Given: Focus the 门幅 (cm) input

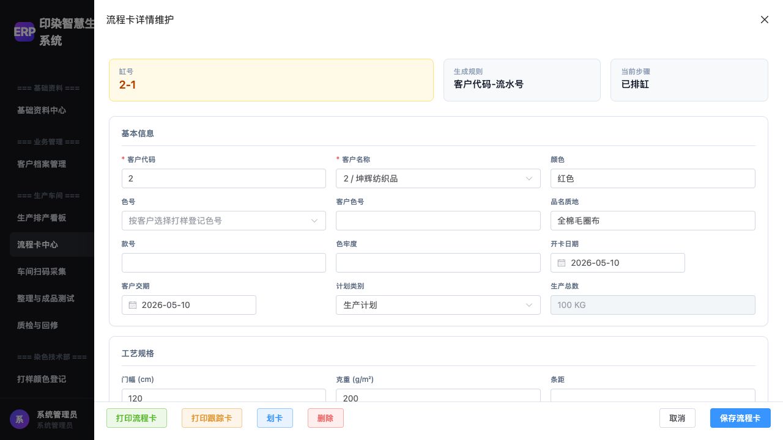Looking at the screenshot, I should click(224, 396).
